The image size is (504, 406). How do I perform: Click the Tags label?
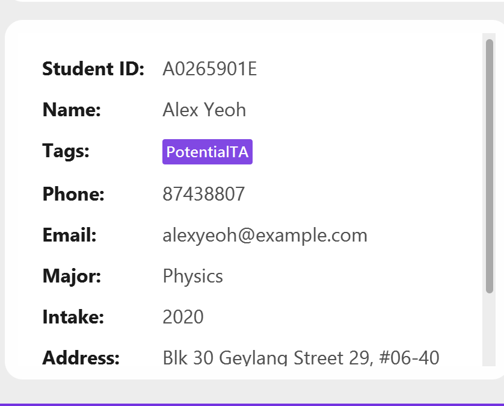(66, 151)
